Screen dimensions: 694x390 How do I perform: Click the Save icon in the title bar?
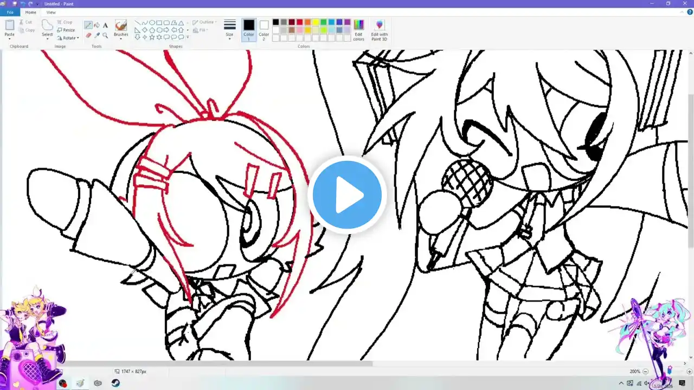[x=15, y=3]
